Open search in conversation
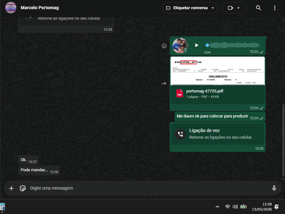The height and width of the screenshot is (214, 285). coord(258,8)
